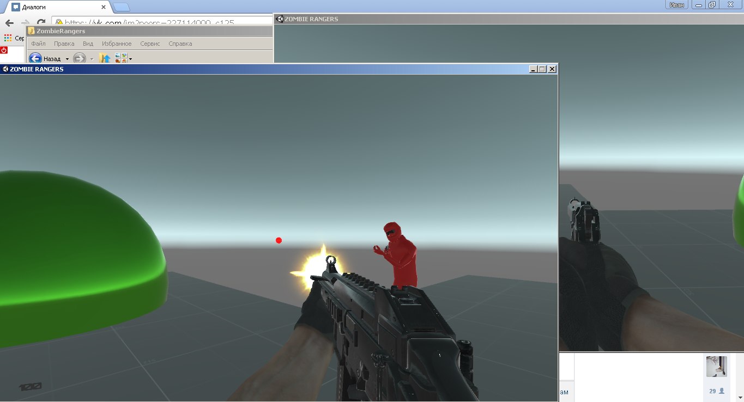Expand the views dropdown arrow
Image resolution: width=744 pixels, height=402 pixels.
130,59
